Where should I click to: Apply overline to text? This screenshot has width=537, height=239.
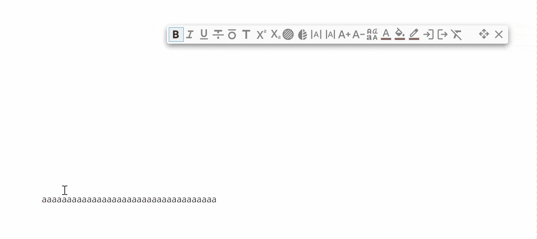[x=232, y=35]
